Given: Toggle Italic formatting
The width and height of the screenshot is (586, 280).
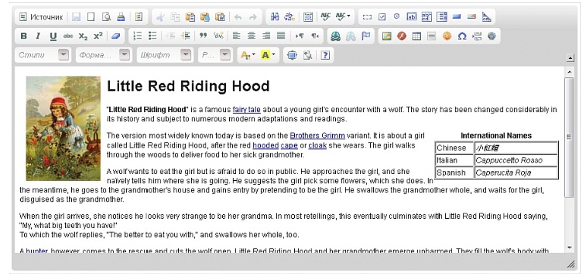Looking at the screenshot, I should 38,36.
